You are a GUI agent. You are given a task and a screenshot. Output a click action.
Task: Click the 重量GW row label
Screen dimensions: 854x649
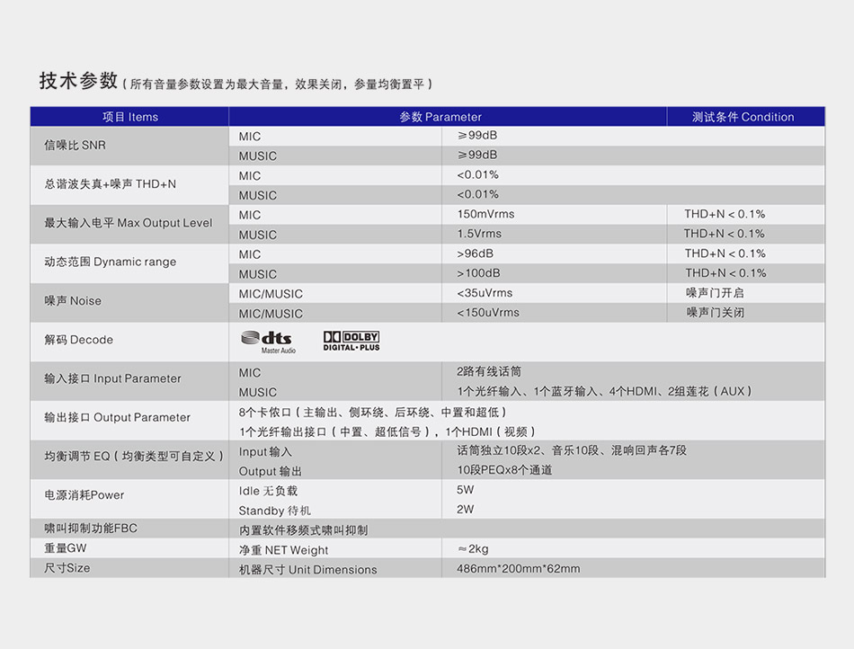(x=66, y=548)
